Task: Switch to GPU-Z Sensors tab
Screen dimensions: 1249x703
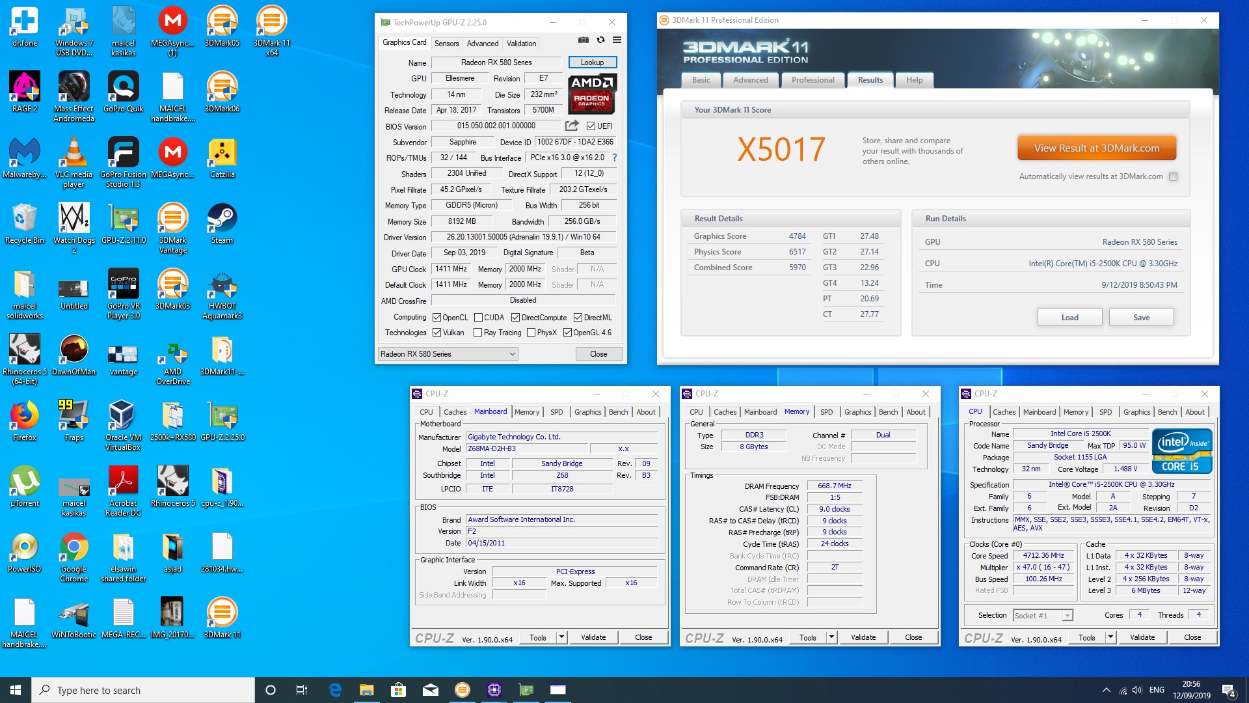Action: 447,43
